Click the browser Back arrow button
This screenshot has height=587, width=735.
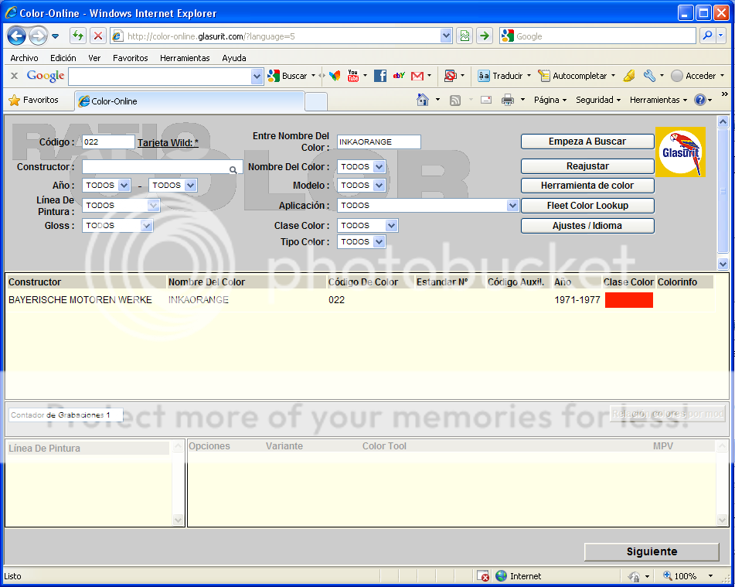(17, 36)
